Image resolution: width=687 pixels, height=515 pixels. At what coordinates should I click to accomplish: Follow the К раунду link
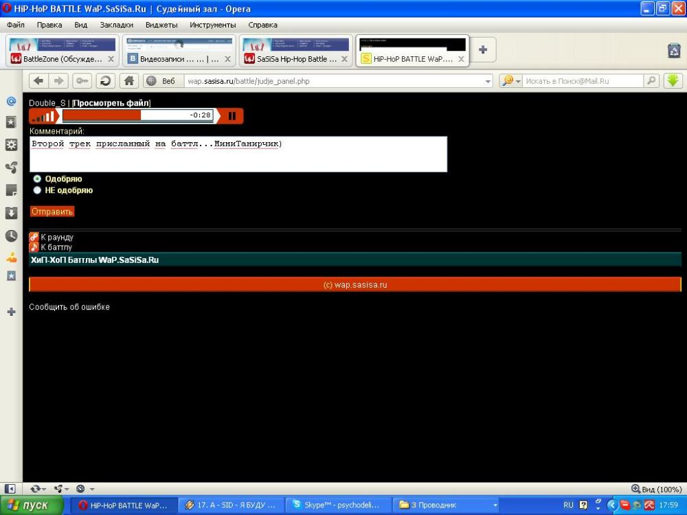(57, 238)
